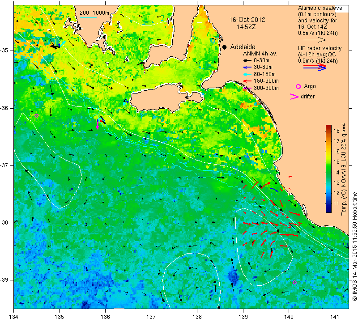This screenshot has width=358, height=322.
Task: Click the '0-30m' depth label
Action: pos(261,60)
